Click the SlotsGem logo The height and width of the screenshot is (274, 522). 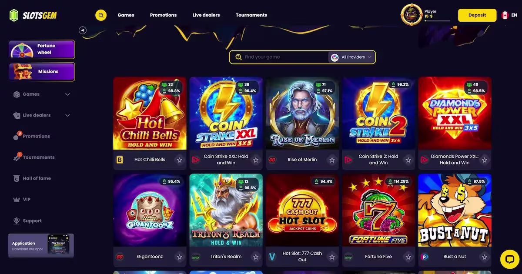(33, 15)
